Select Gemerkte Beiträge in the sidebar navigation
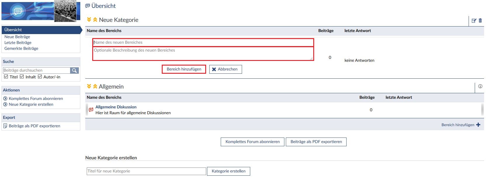 [21, 48]
